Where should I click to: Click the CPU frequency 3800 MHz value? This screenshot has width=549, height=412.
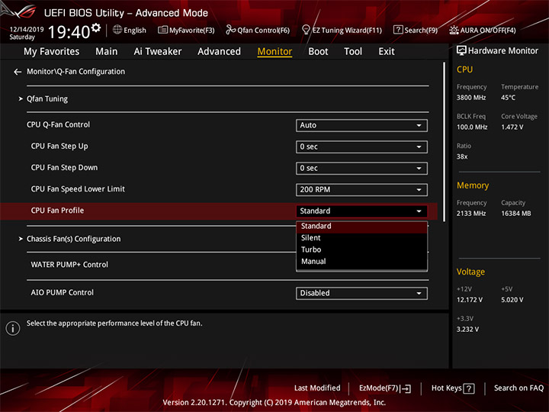[x=471, y=98]
